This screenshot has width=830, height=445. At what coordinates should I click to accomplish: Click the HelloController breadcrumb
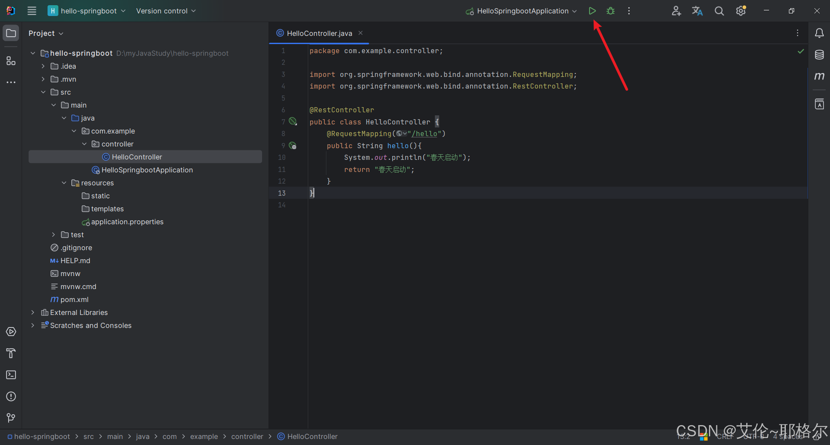pos(308,437)
